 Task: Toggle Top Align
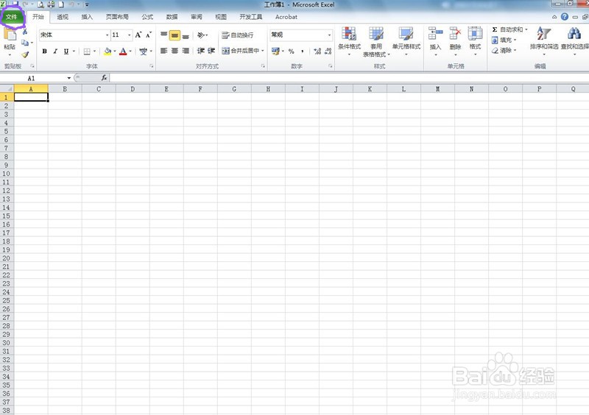coord(163,35)
